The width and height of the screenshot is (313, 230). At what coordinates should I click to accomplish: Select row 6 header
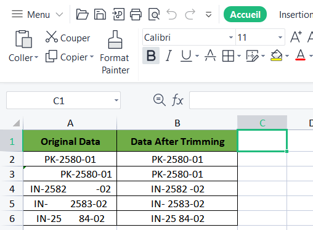tap(12, 218)
